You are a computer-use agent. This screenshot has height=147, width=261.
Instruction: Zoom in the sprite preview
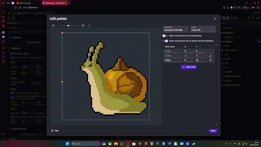click(83, 26)
